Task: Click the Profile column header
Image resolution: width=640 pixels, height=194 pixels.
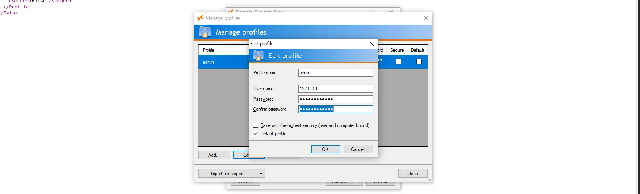Action: click(223, 50)
